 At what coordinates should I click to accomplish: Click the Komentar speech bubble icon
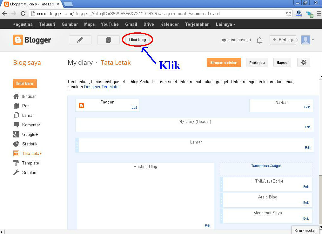(x=16, y=125)
